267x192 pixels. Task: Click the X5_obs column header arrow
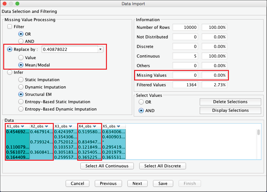click(118, 127)
